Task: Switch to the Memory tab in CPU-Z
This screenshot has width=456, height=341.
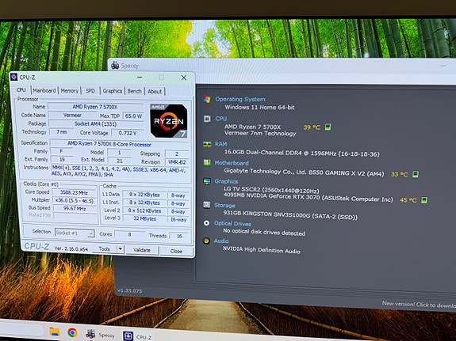Action: 70,91
